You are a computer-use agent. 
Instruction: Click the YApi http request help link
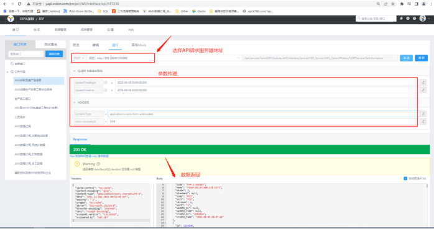click(89, 156)
